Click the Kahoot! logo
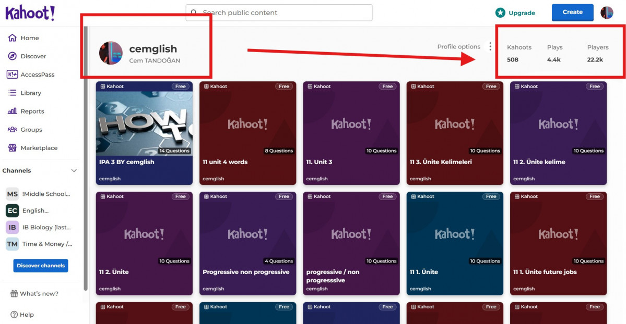The width and height of the screenshot is (626, 324). (x=30, y=13)
